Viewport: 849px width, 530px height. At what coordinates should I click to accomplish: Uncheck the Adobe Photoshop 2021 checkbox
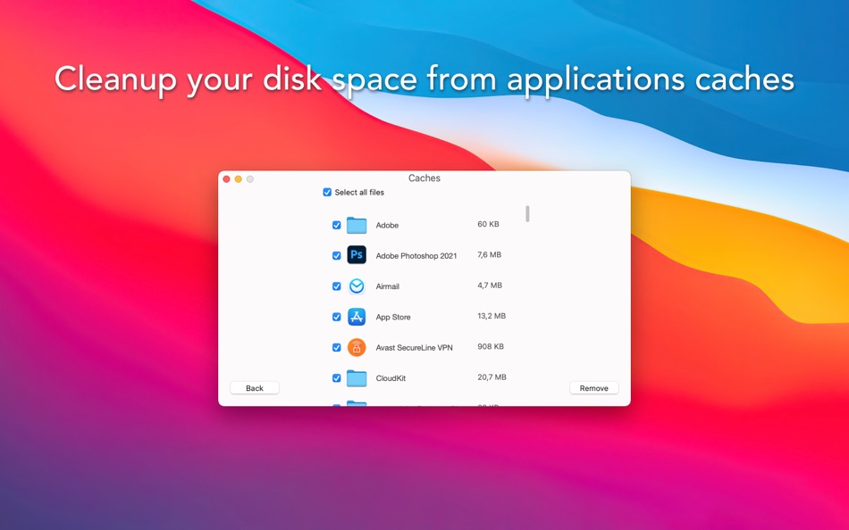coord(336,255)
